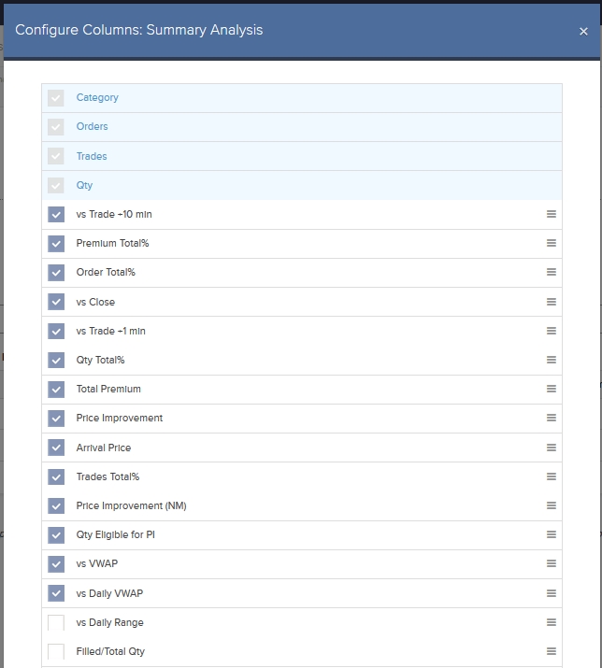602x668 pixels.
Task: Click the Filled/Total Qty label
Action: [x=110, y=651]
